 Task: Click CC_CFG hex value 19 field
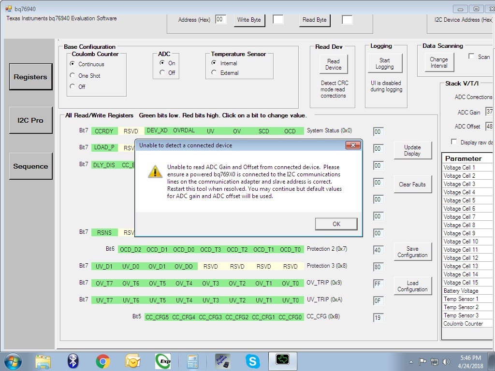coord(378,317)
